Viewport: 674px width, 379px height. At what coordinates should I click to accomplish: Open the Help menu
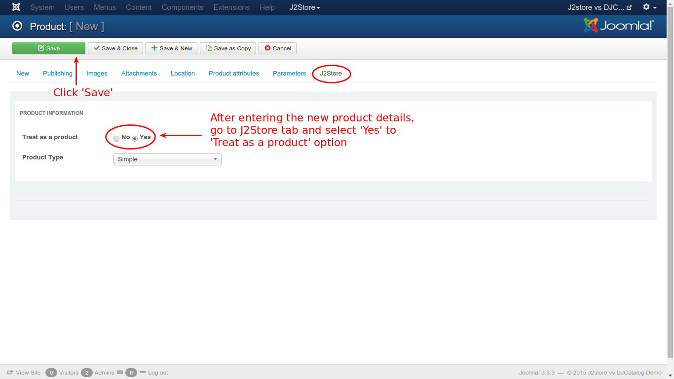267,7
